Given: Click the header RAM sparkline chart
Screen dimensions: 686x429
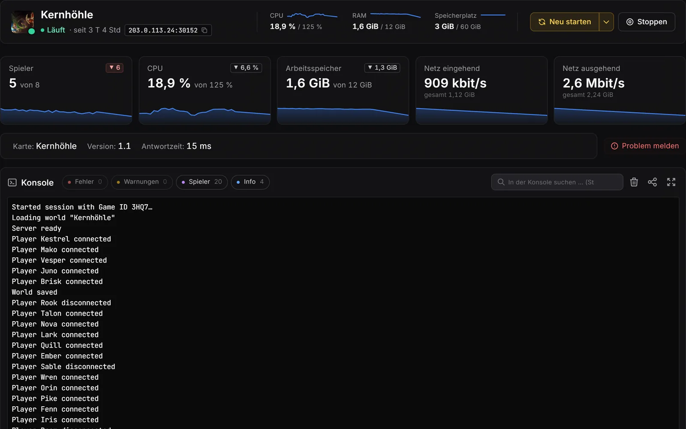Looking at the screenshot, I should 395,15.
